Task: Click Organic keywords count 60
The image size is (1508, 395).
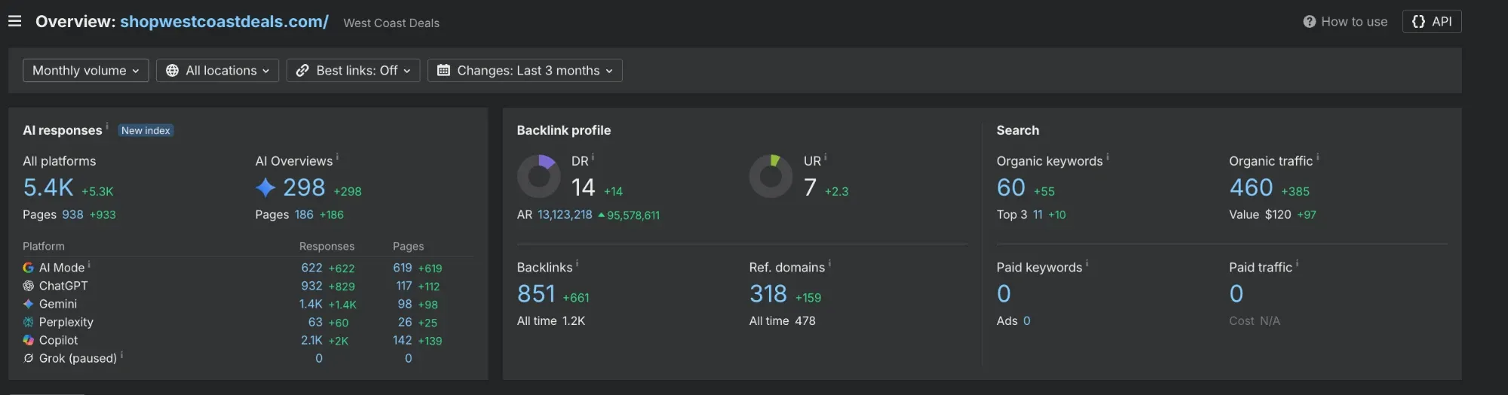Action: 1011,187
